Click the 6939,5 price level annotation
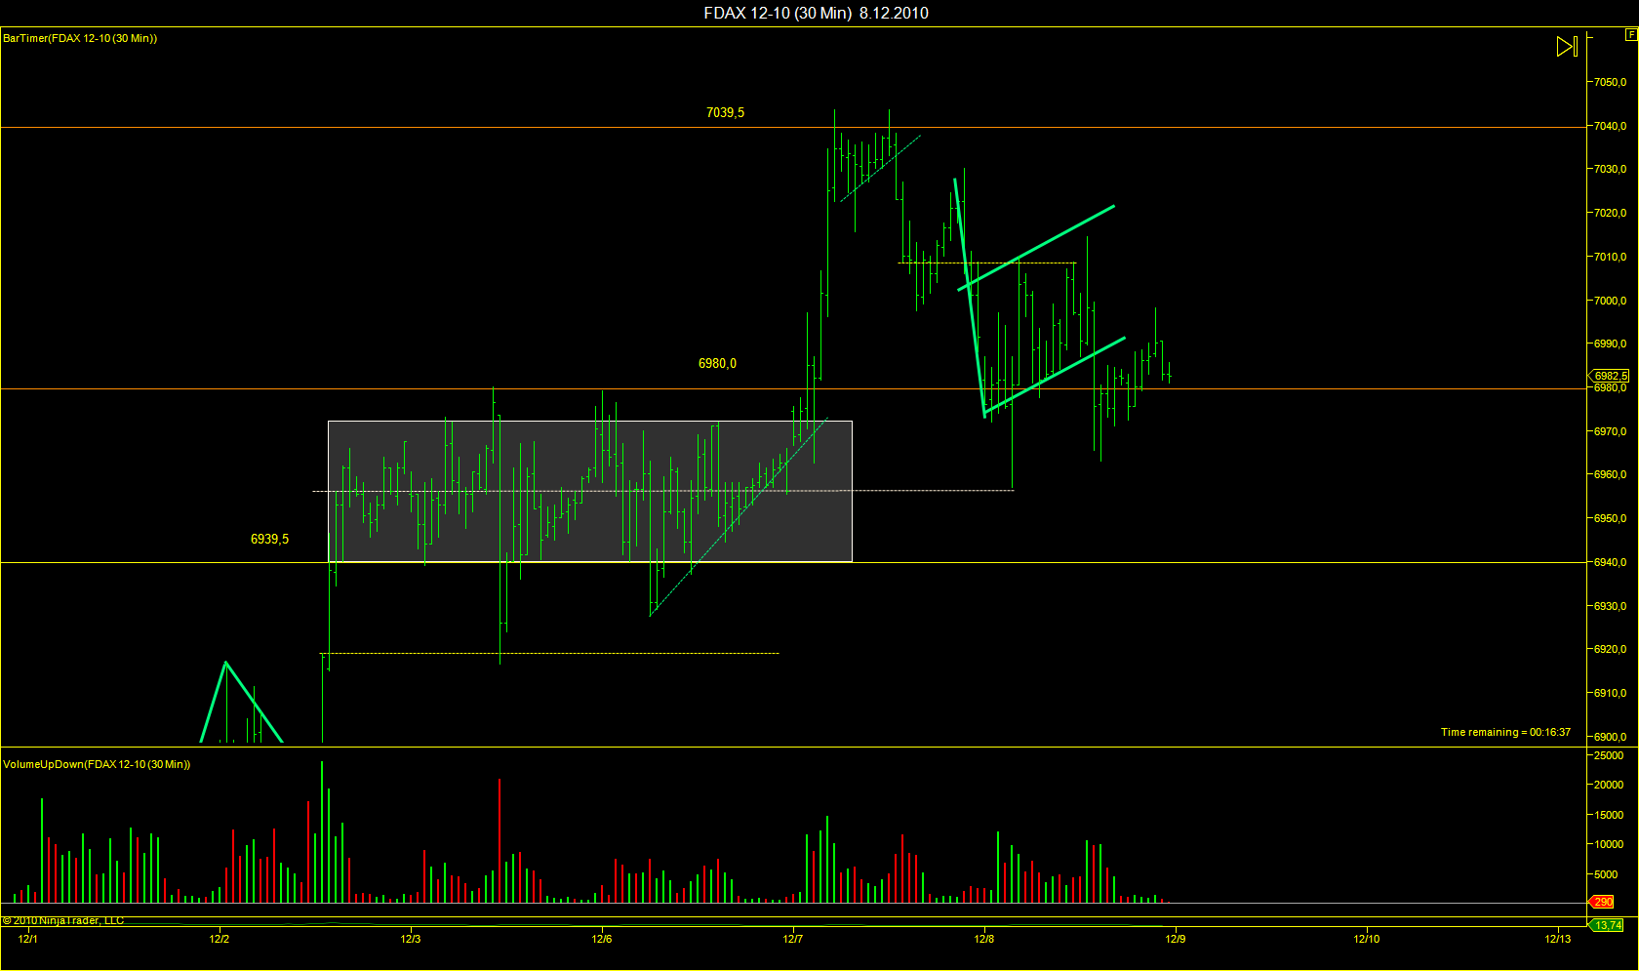The image size is (1639, 971). [x=269, y=539]
